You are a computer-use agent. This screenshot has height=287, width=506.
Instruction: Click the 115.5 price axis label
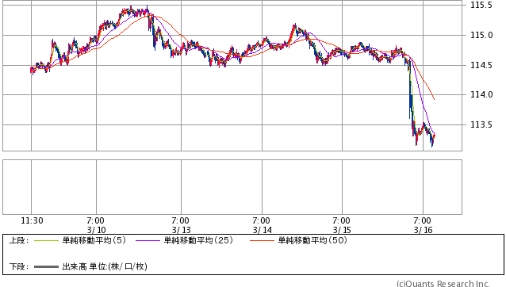(481, 6)
